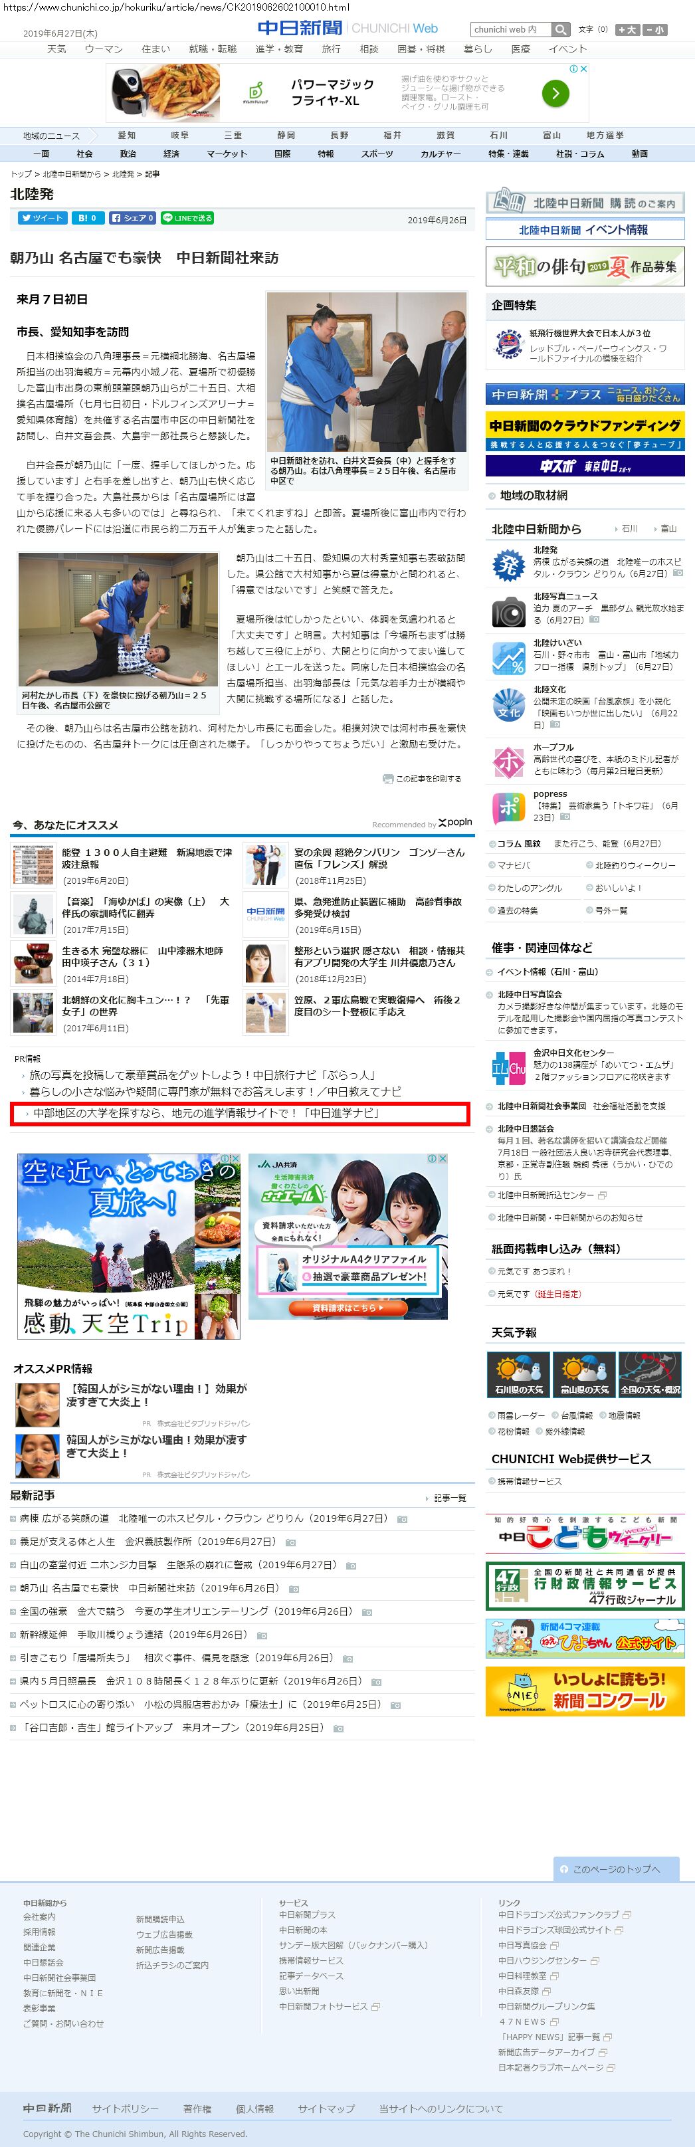695x2147 pixels.
Task: Decrease font size with the −小 button
Action: (655, 30)
